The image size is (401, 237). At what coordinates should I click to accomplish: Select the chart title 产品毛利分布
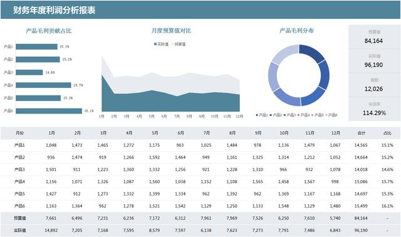point(296,31)
